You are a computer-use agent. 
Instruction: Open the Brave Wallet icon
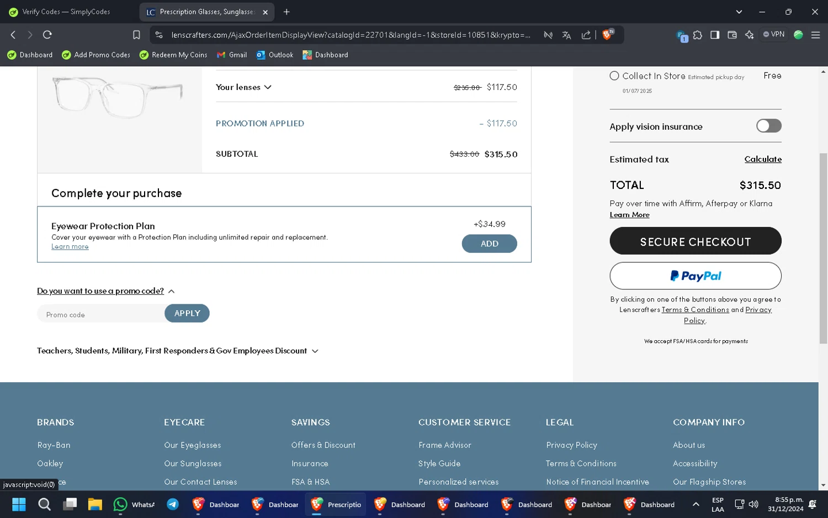(732, 35)
